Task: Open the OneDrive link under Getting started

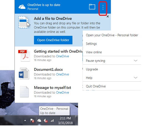Action: coord(63,56)
